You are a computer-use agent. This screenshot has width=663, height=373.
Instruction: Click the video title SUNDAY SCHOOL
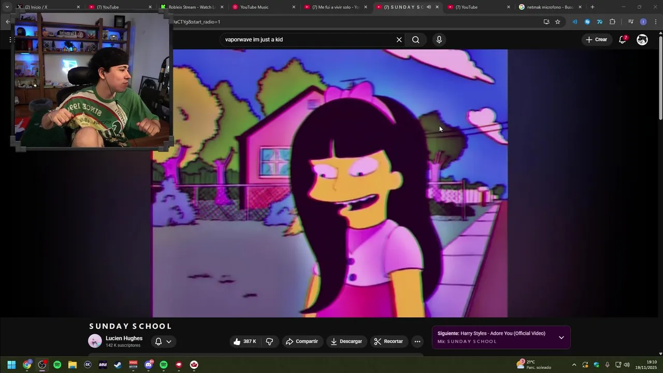131,326
